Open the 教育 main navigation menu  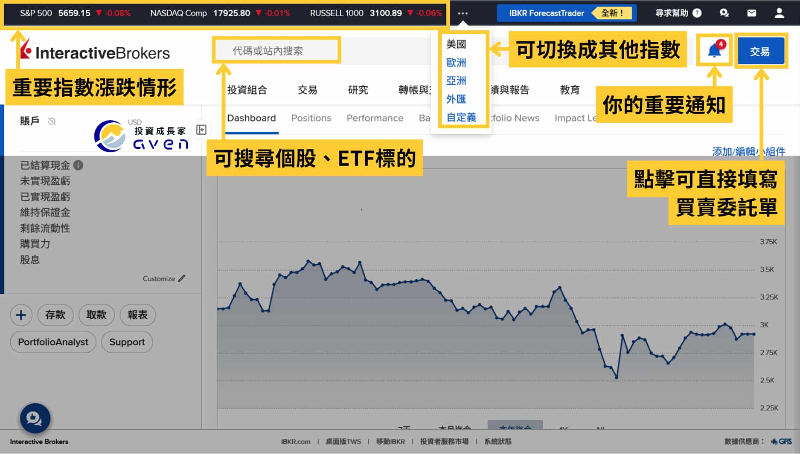(570, 90)
